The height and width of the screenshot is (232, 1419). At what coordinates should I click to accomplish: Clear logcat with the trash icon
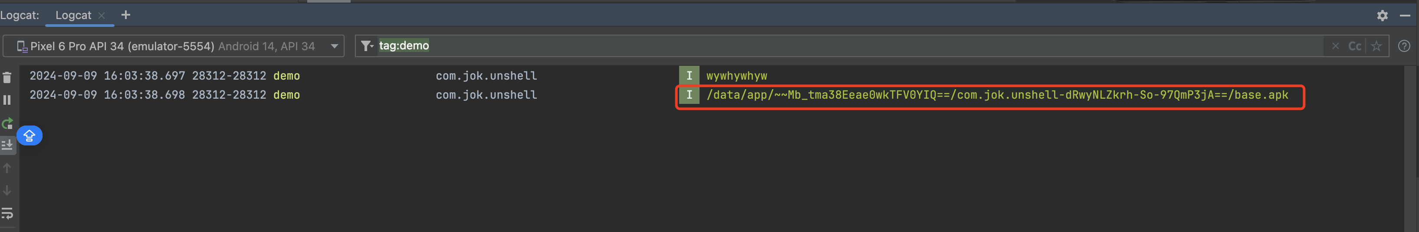pos(7,78)
